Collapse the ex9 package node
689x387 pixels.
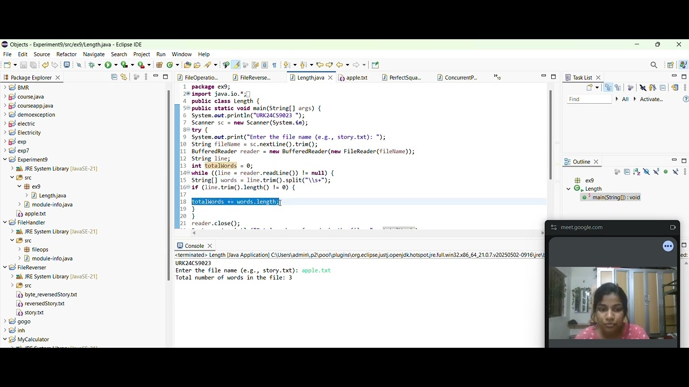click(19, 187)
